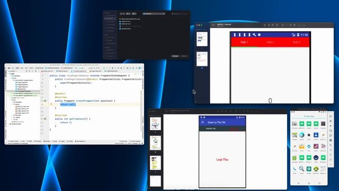Tap the emulator's Back navigation triangle
The image size is (339, 191).
298,183
